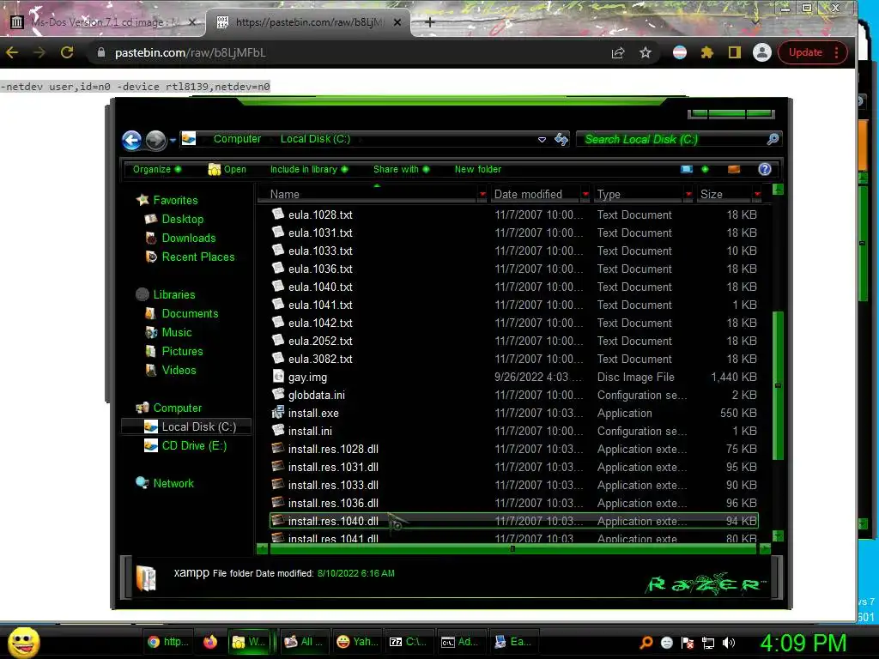Open the Share with menu

tap(402, 169)
